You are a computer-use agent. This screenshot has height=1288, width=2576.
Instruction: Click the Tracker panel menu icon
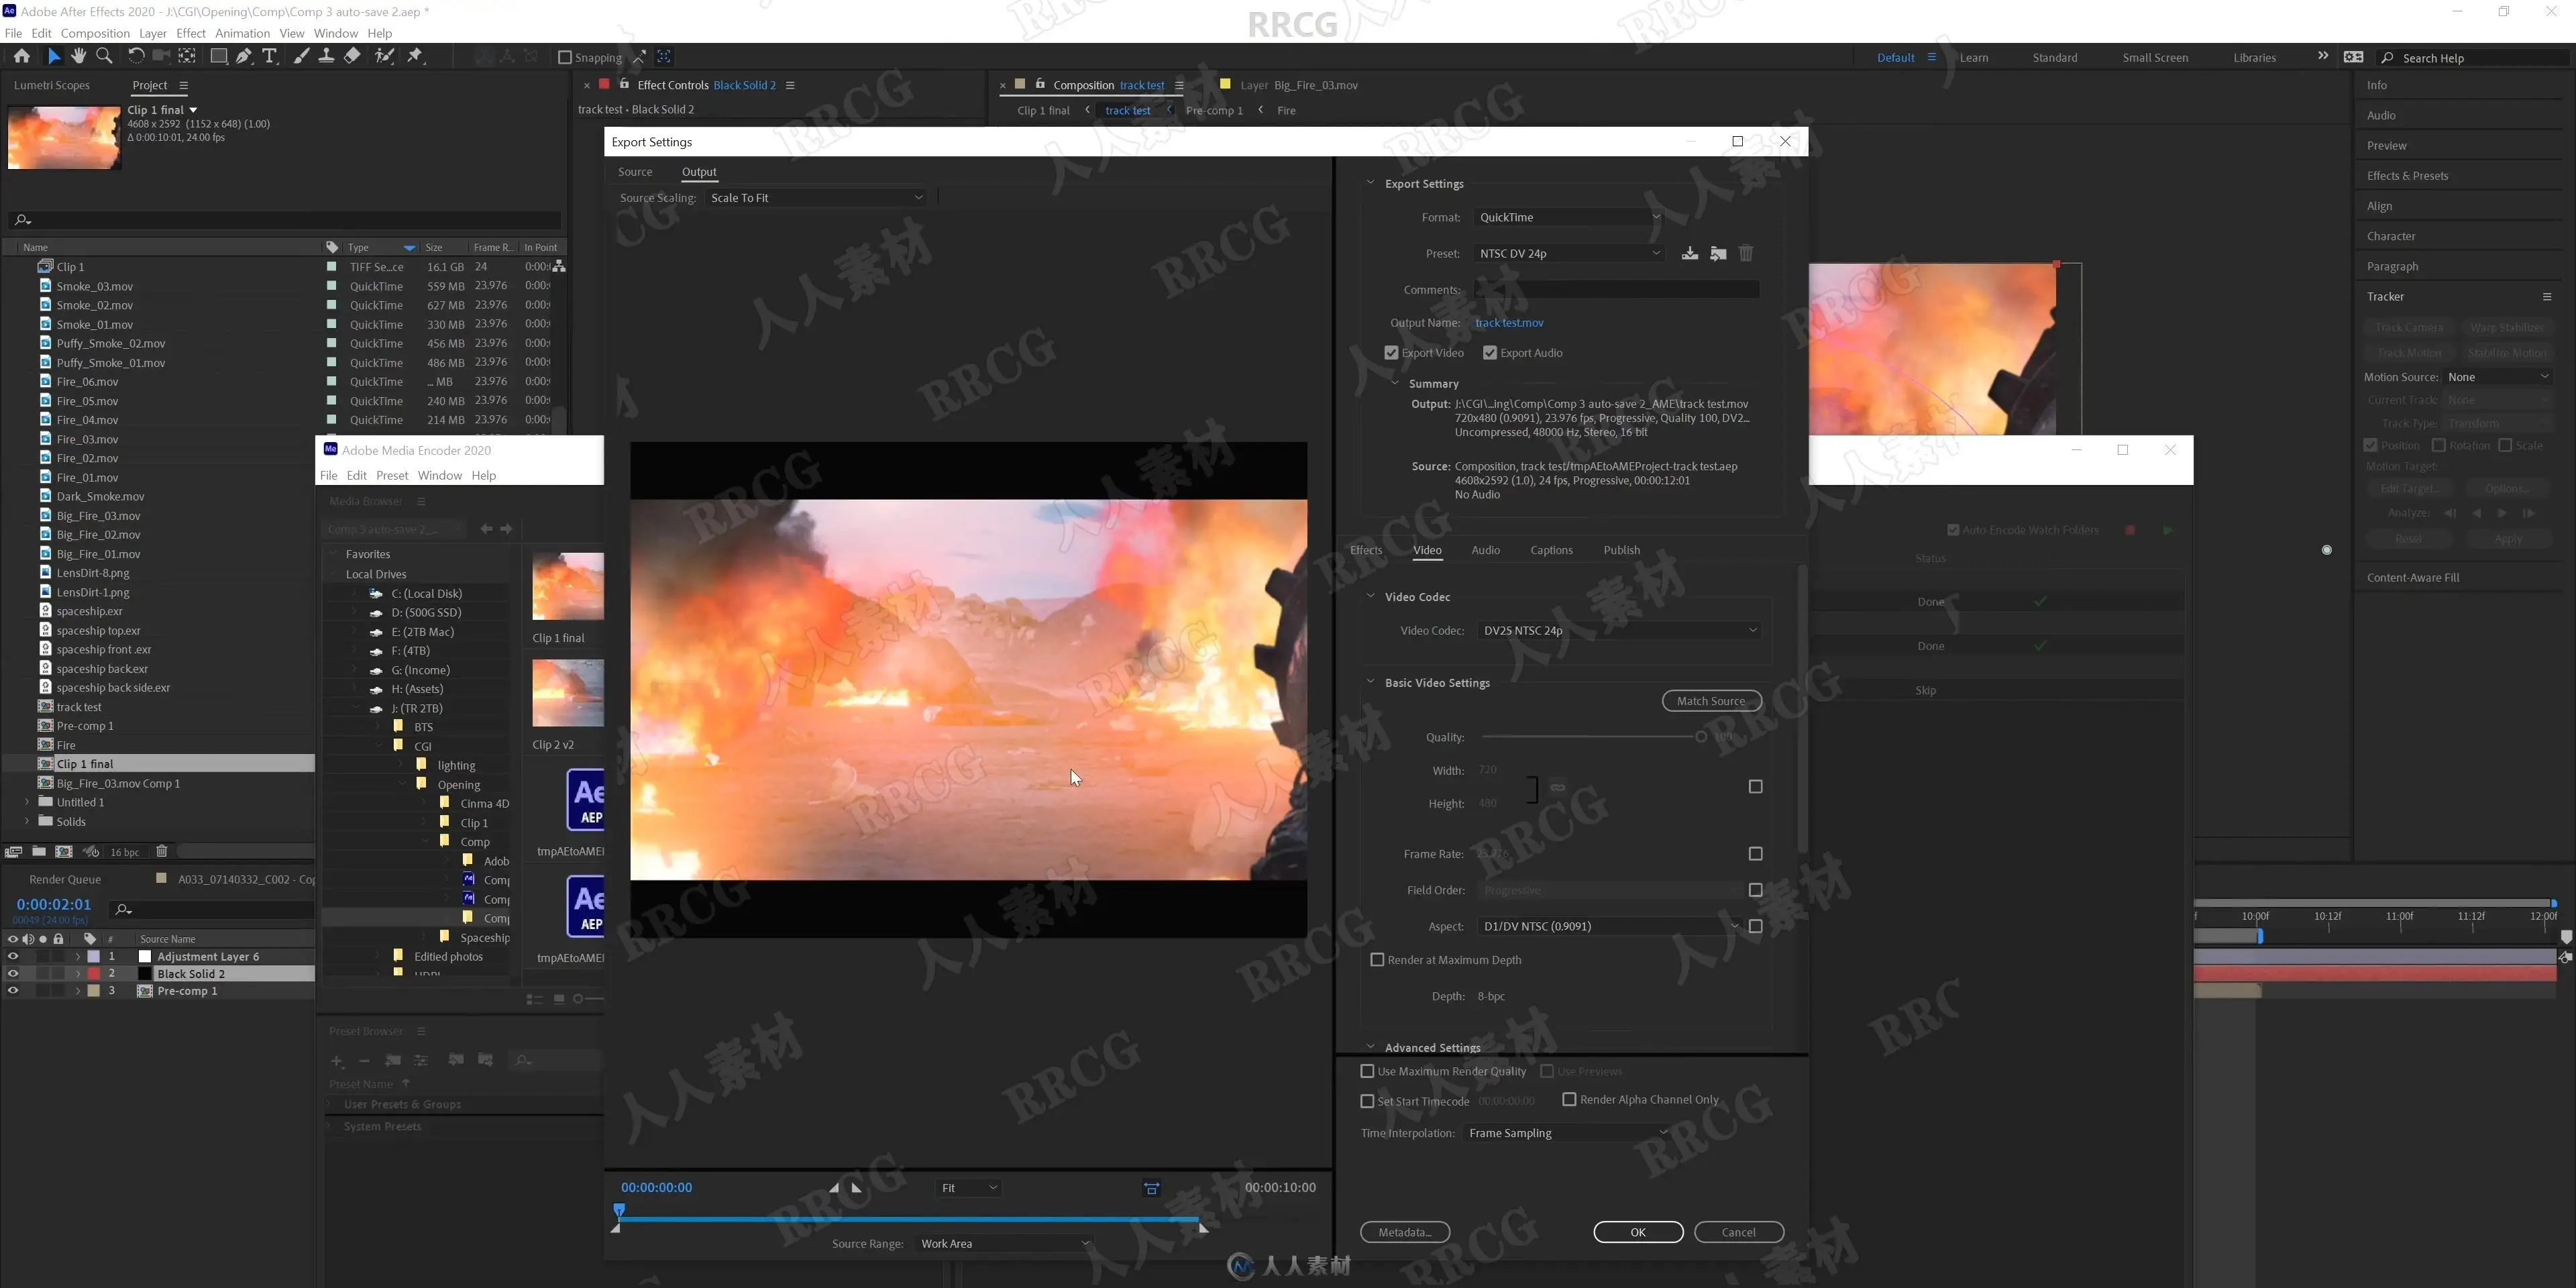pos(2546,297)
